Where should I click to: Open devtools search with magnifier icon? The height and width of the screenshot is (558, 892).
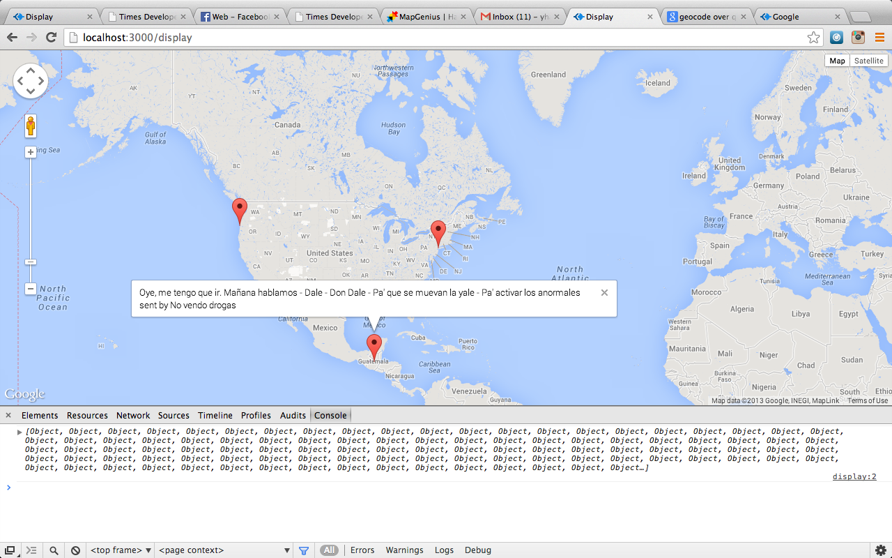click(54, 550)
